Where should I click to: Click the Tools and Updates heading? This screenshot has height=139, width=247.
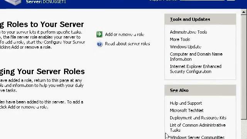[x=190, y=19]
